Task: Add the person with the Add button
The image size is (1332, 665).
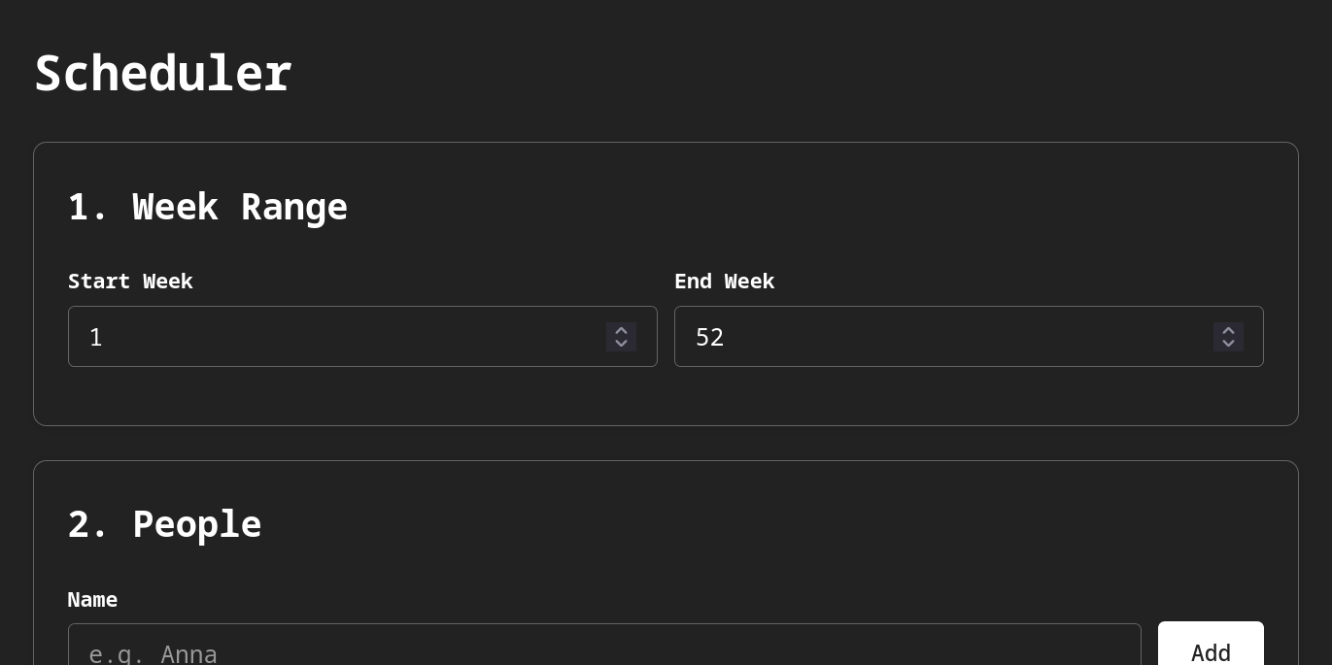Action: pos(1211,645)
